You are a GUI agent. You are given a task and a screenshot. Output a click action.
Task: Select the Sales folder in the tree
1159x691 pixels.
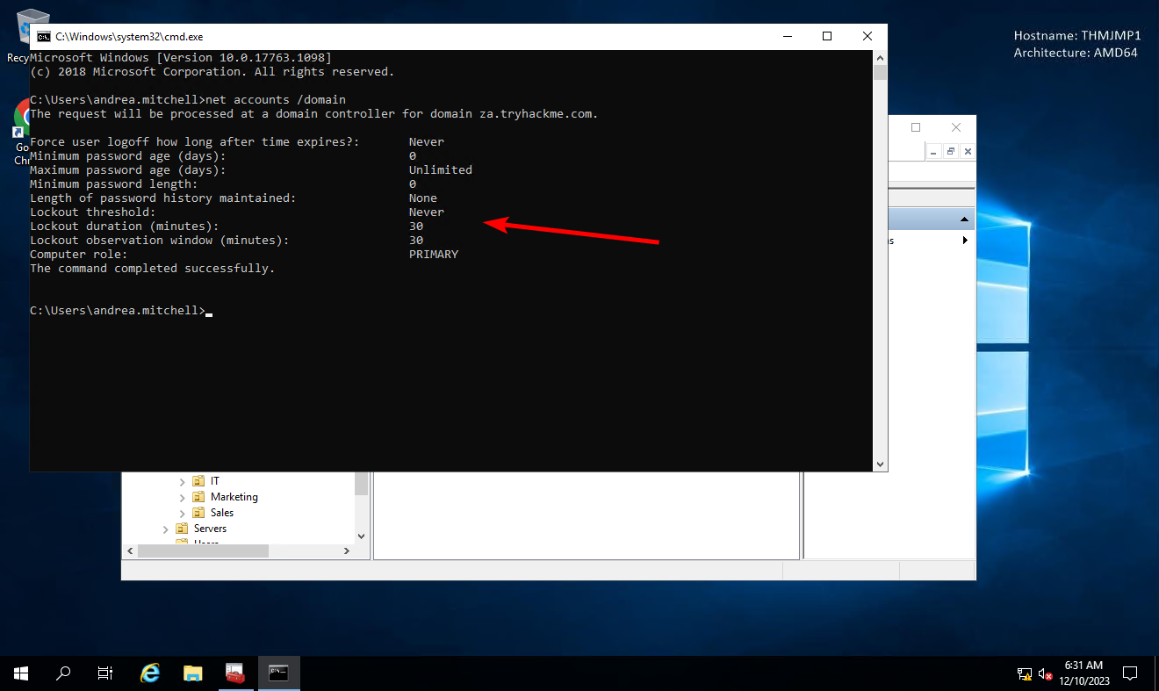tap(222, 513)
